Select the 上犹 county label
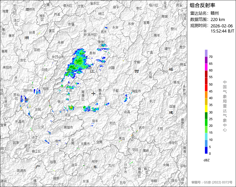This screenshot has height=187, width=236. coord(69,90)
